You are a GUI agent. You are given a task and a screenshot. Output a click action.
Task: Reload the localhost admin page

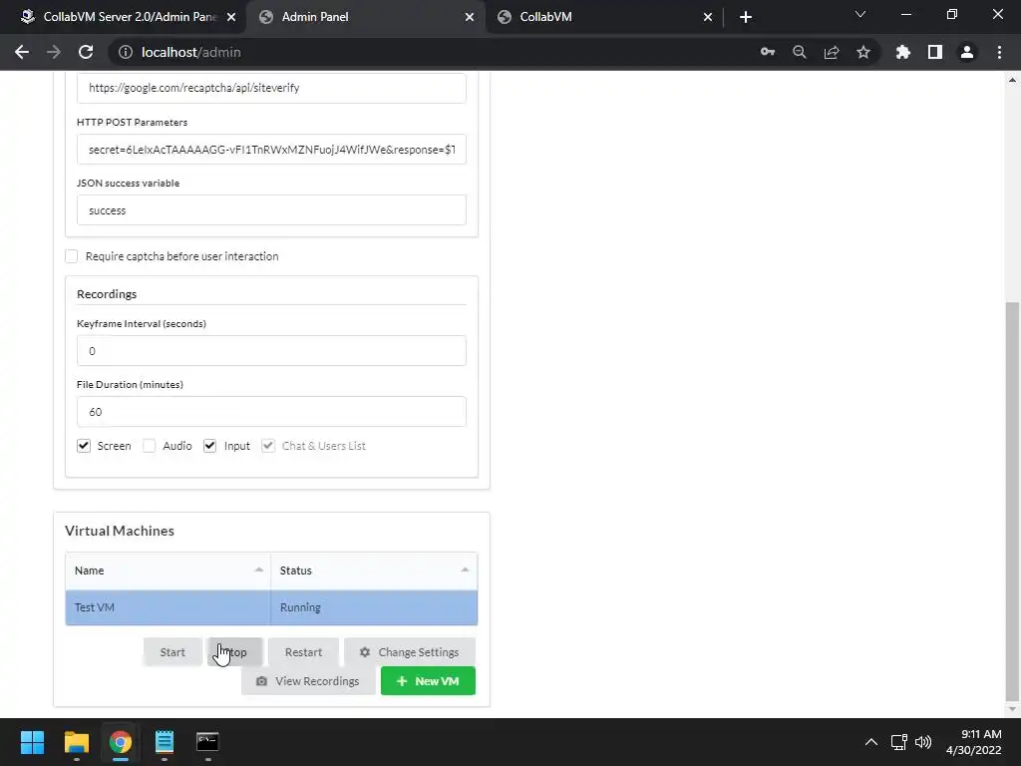pos(86,52)
